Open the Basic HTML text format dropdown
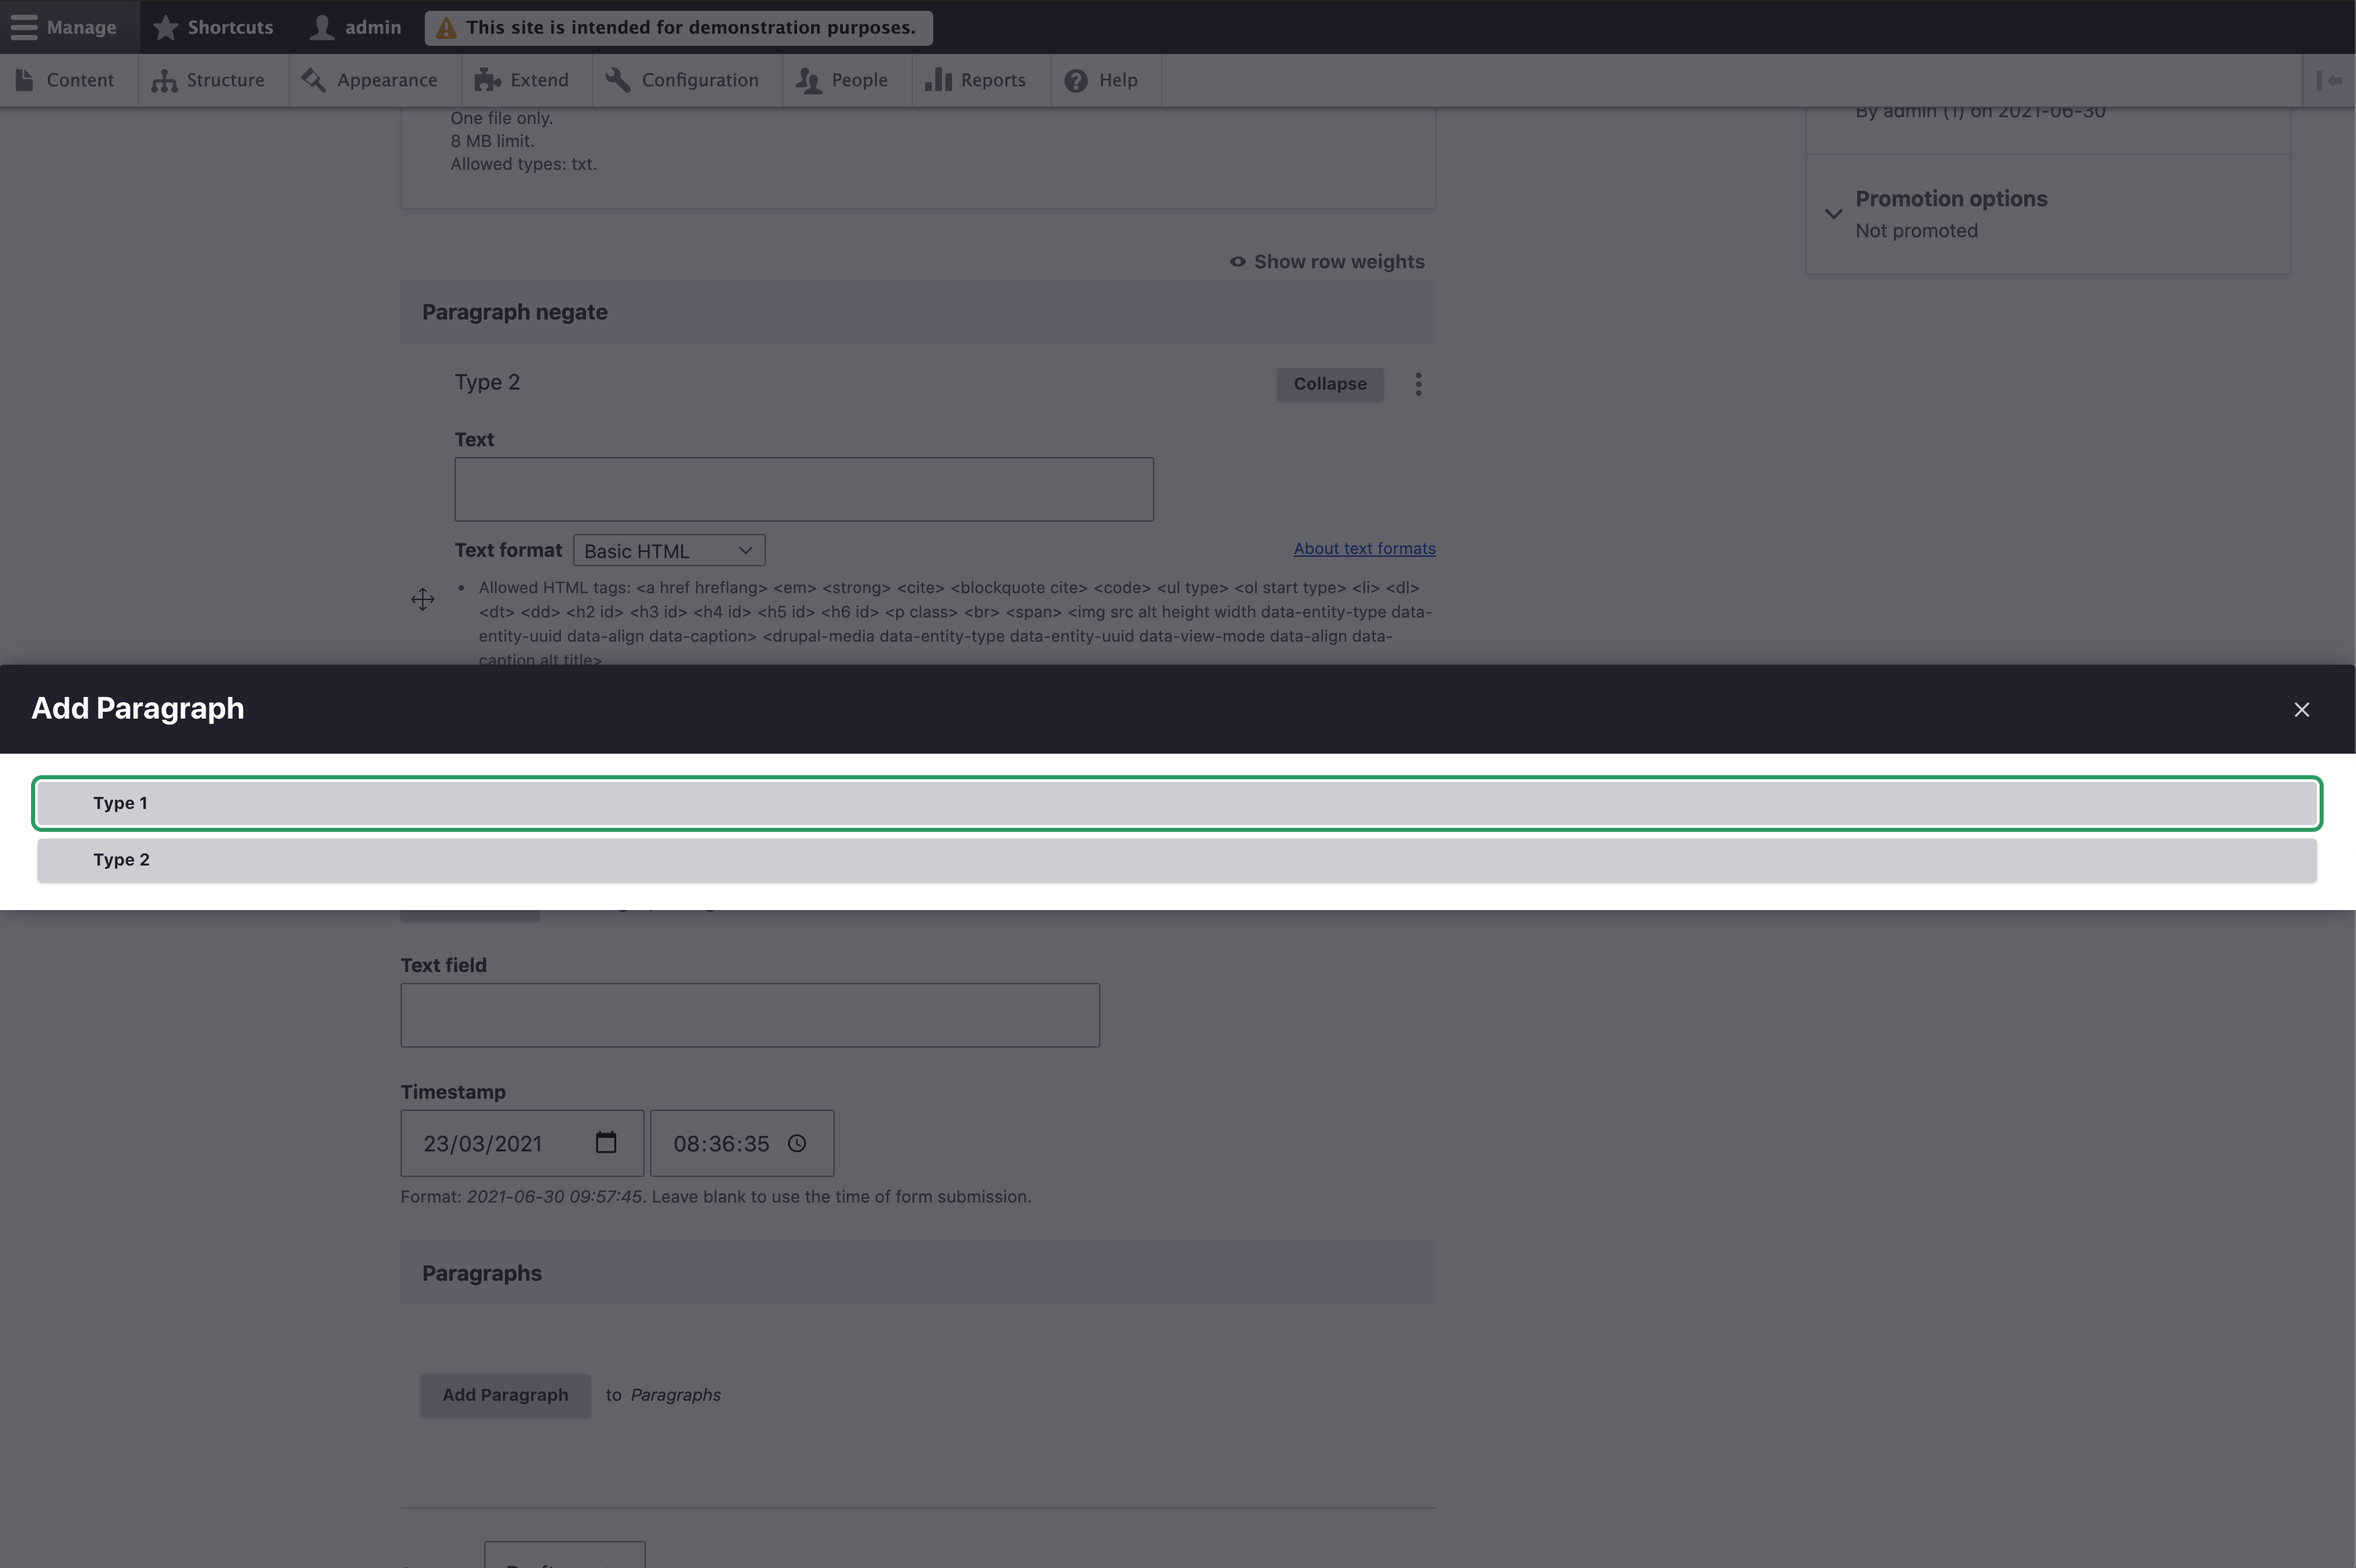 point(668,550)
